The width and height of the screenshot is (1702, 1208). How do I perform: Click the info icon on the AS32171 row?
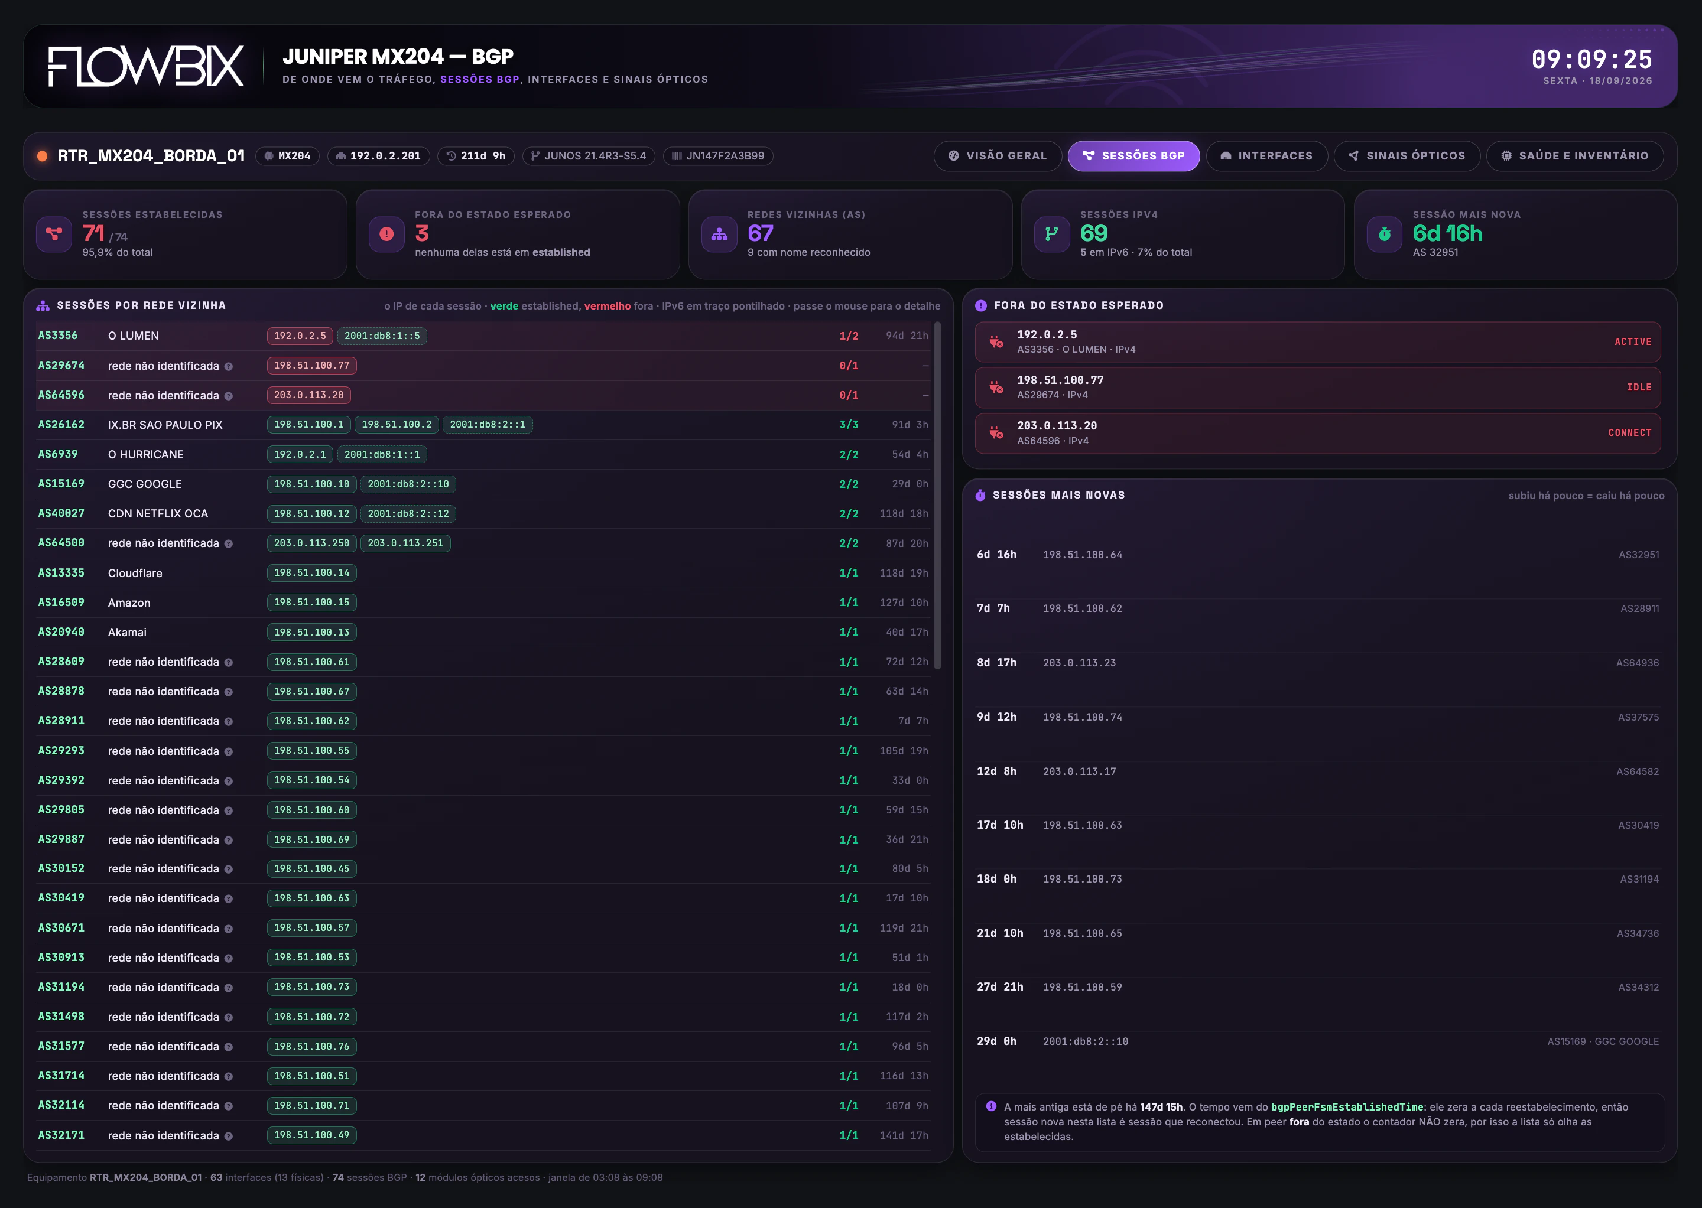(x=229, y=1136)
